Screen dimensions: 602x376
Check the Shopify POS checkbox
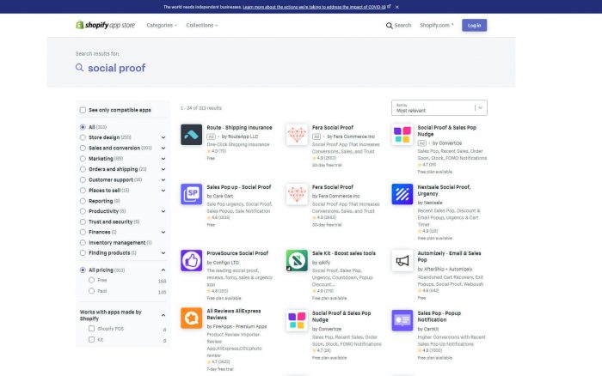91,329
